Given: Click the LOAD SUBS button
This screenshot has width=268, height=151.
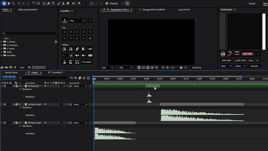Looking at the screenshot, I should coord(240,60).
